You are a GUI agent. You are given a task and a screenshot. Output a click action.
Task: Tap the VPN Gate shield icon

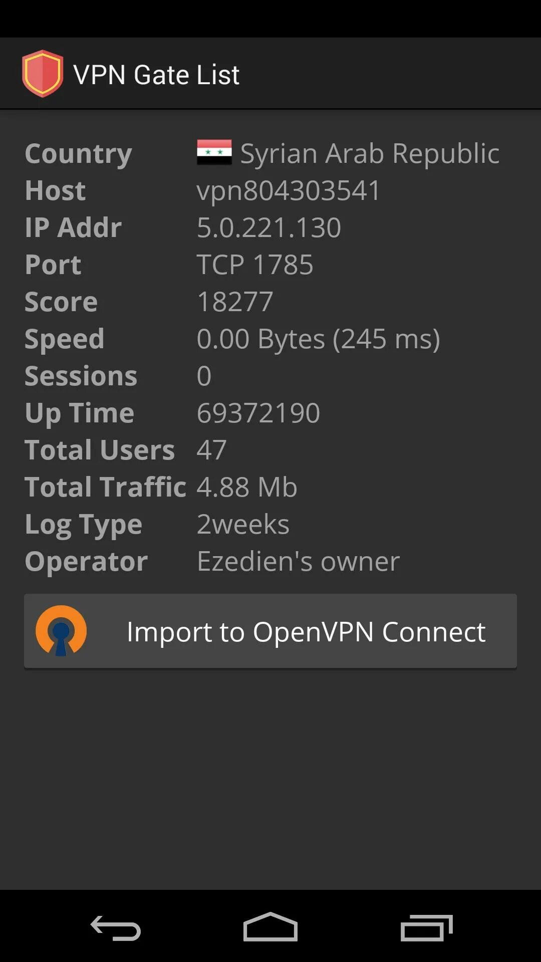point(43,74)
